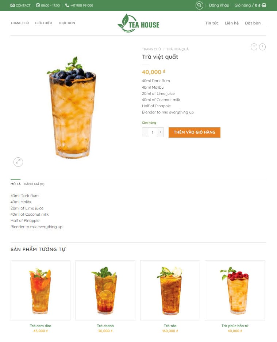
Task: Click Đăng nhập login link
Action: tap(219, 5)
